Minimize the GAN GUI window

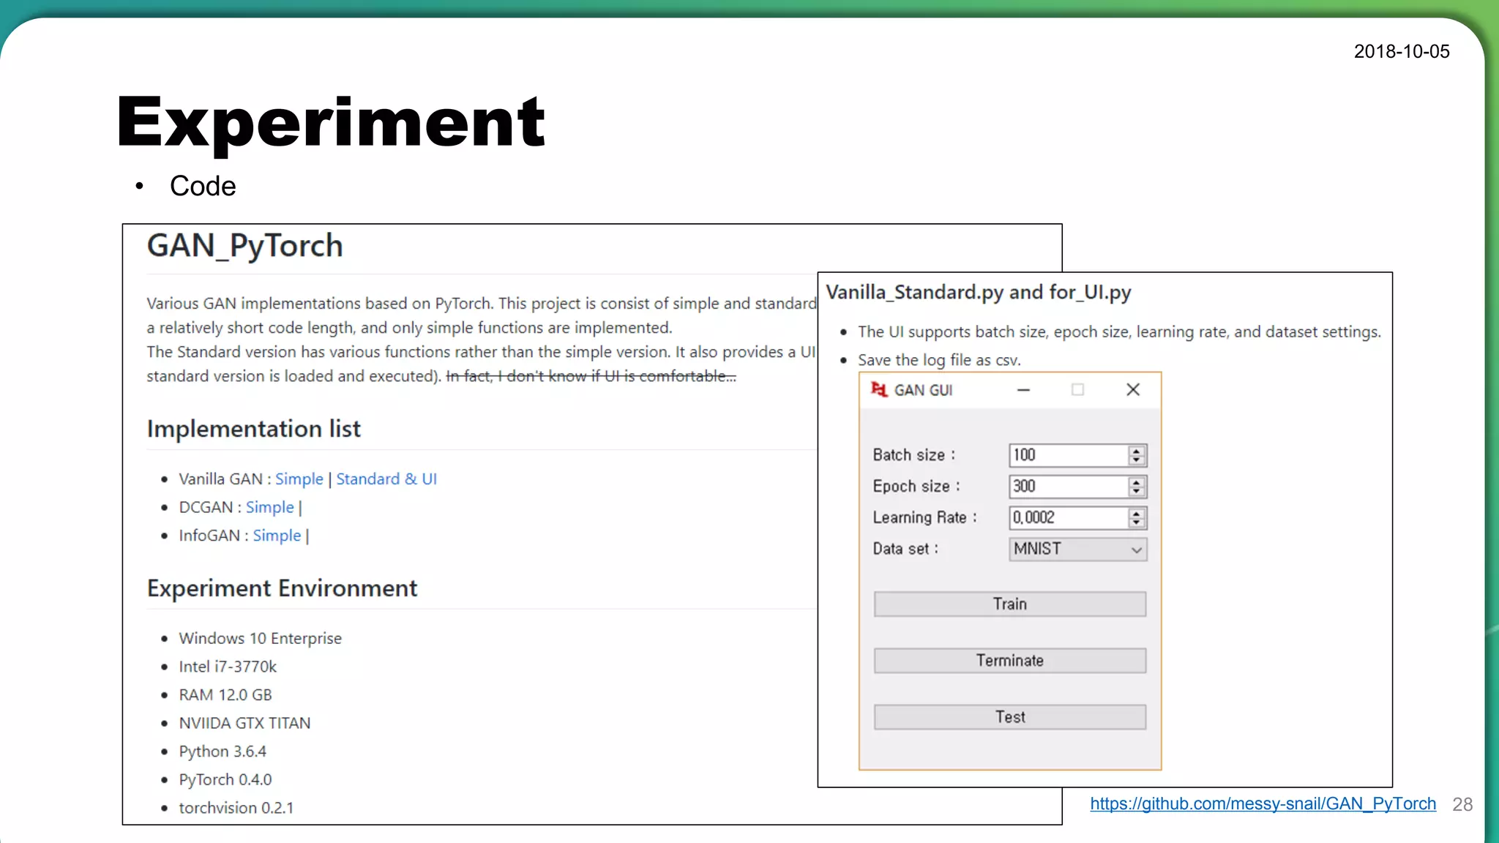click(1023, 390)
